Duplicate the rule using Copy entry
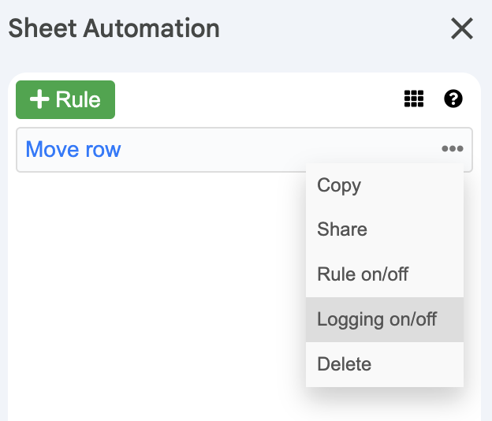The image size is (492, 421). (339, 185)
